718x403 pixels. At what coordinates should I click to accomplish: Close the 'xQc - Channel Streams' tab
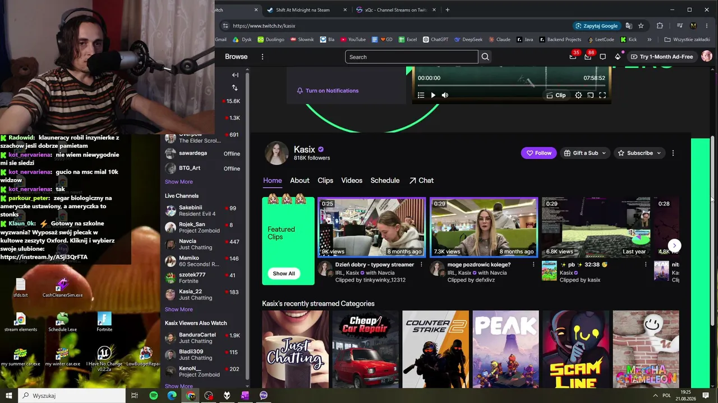click(434, 10)
